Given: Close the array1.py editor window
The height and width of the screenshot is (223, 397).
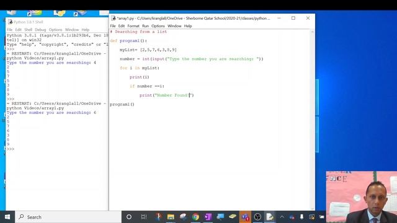Looking at the screenshot, I should coord(308,18).
